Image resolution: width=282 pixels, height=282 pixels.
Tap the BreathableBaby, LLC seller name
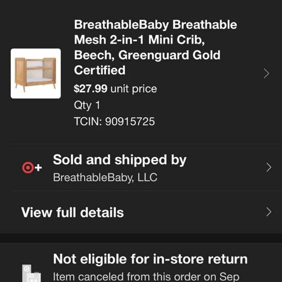click(x=105, y=177)
